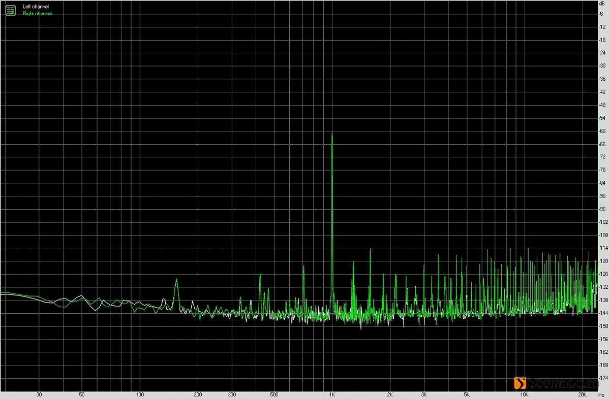Click the 10K frequency axis label
610x399 pixels.
coord(524,394)
